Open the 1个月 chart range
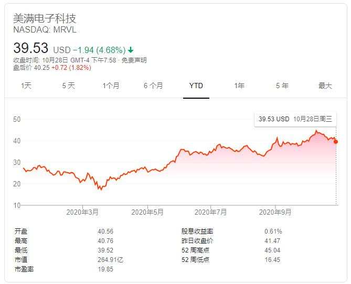 (111, 86)
